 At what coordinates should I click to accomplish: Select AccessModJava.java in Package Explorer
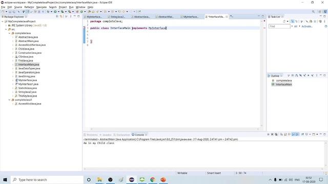[x=30, y=104]
